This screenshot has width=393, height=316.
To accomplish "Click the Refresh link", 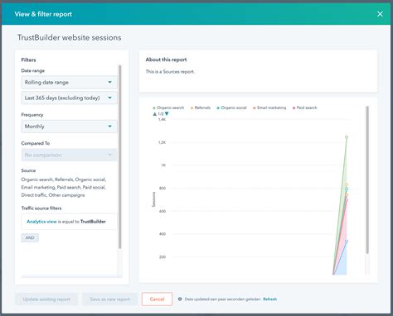I will (269, 299).
